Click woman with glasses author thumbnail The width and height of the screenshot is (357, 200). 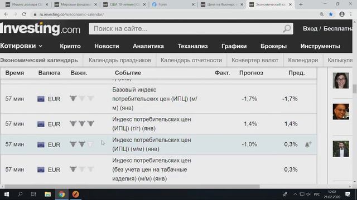click(341, 80)
